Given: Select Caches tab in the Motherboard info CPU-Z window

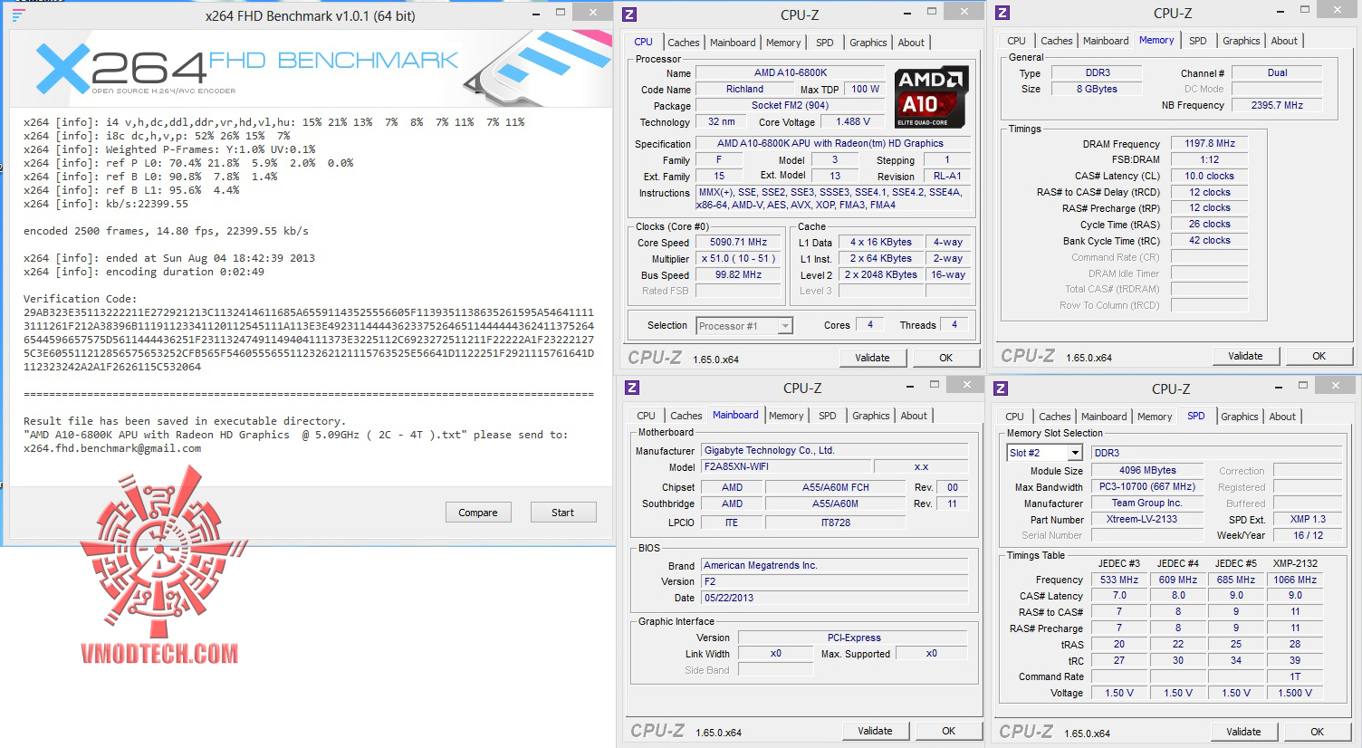Looking at the screenshot, I should [x=686, y=416].
